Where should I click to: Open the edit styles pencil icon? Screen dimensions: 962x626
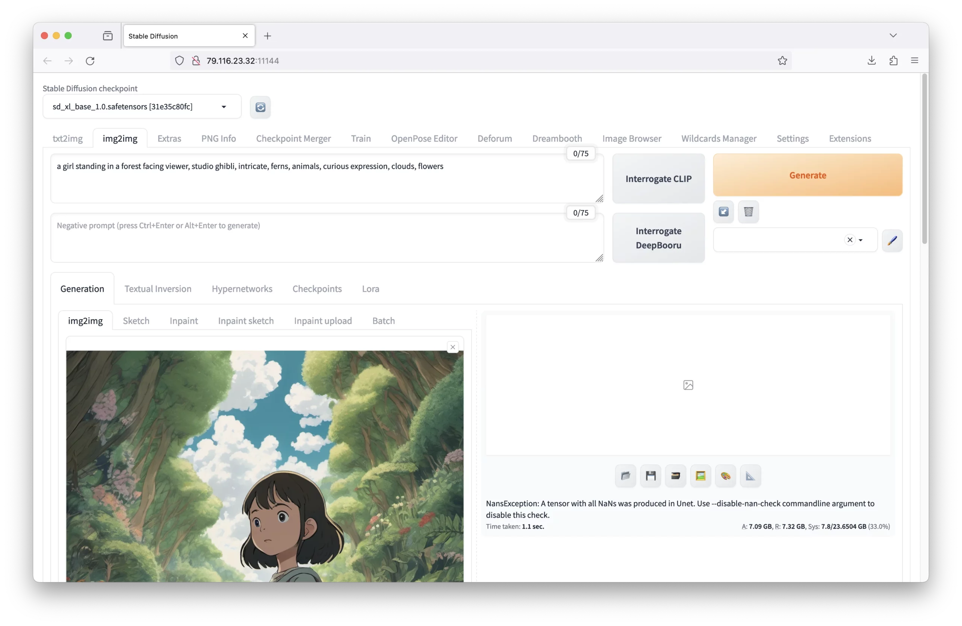pyautogui.click(x=892, y=240)
